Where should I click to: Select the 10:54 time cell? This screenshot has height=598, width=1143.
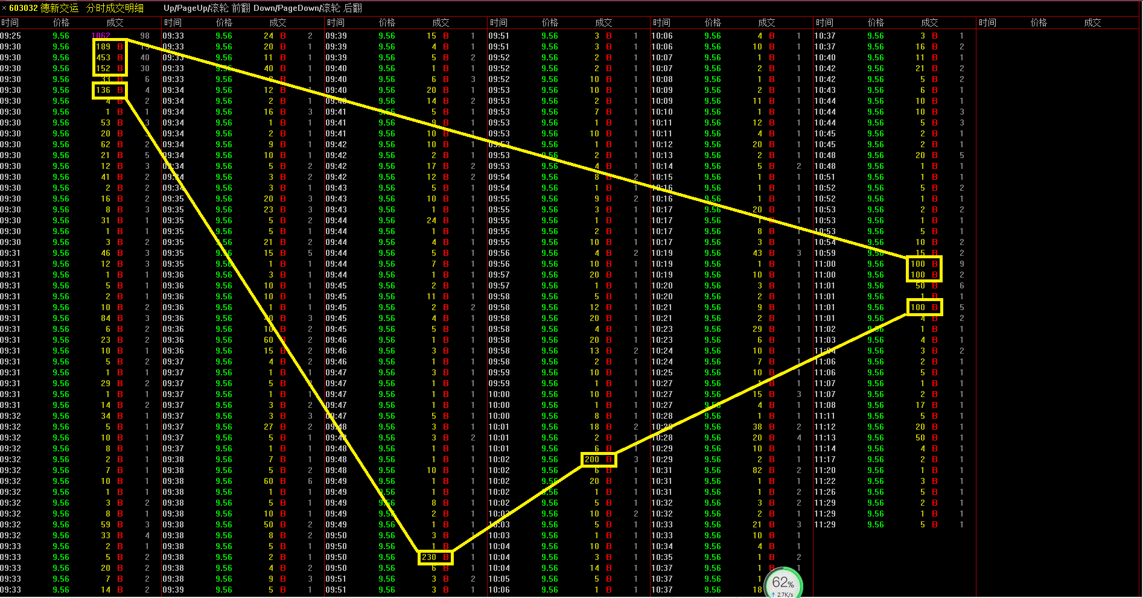click(x=825, y=242)
